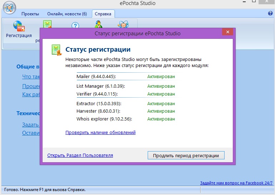Screen dimensions: 275x195
Task: Click the status bar text Готово
Action: pyautogui.click(x=45, y=190)
